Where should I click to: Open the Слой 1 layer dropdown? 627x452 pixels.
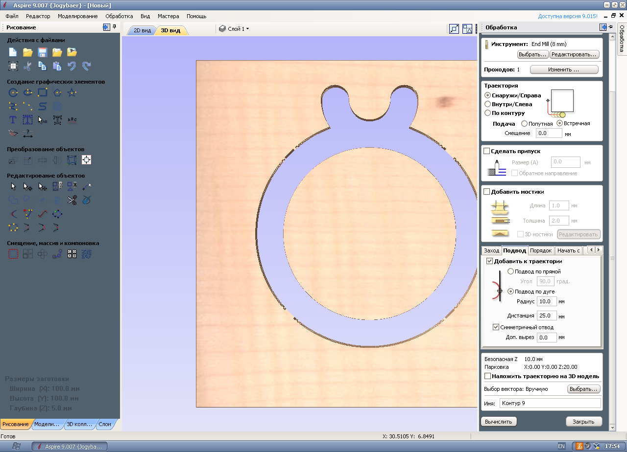tap(234, 29)
